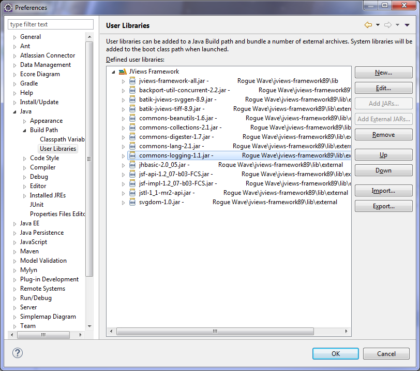Click the jviews-framework-all.jar file icon
Screen dimensions: 420x371
[x=132, y=81]
